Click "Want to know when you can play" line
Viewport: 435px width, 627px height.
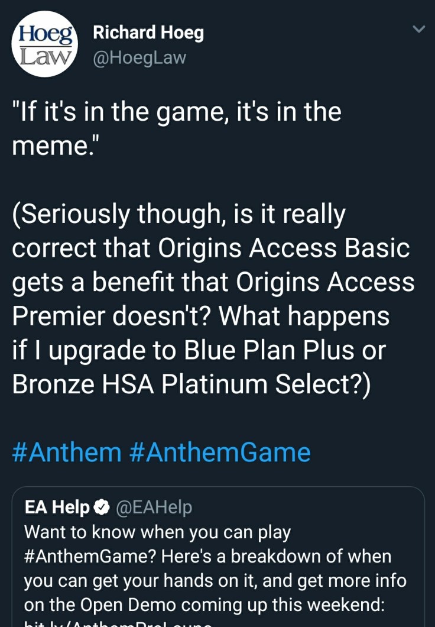157,532
